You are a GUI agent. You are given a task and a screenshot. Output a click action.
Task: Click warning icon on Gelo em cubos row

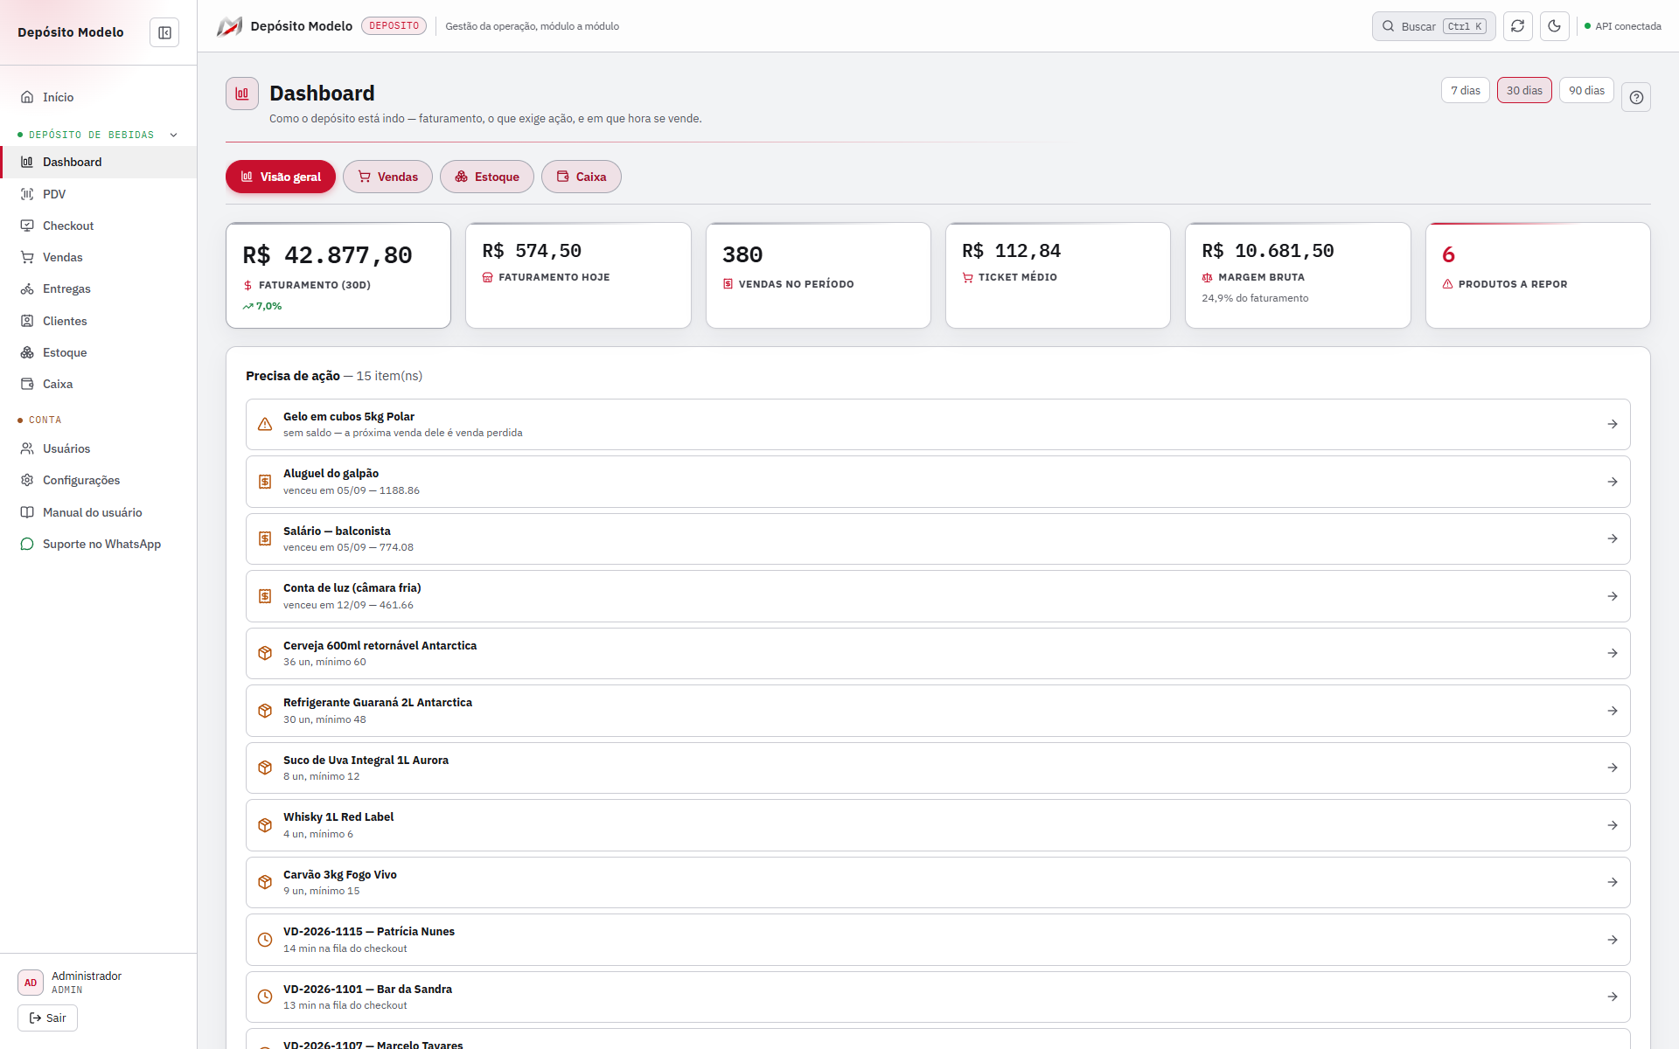(265, 424)
